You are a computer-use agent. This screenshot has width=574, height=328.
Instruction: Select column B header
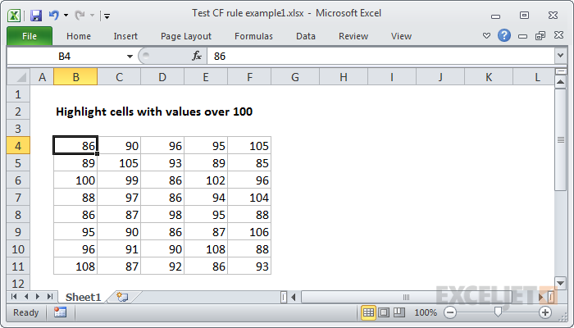click(75, 77)
